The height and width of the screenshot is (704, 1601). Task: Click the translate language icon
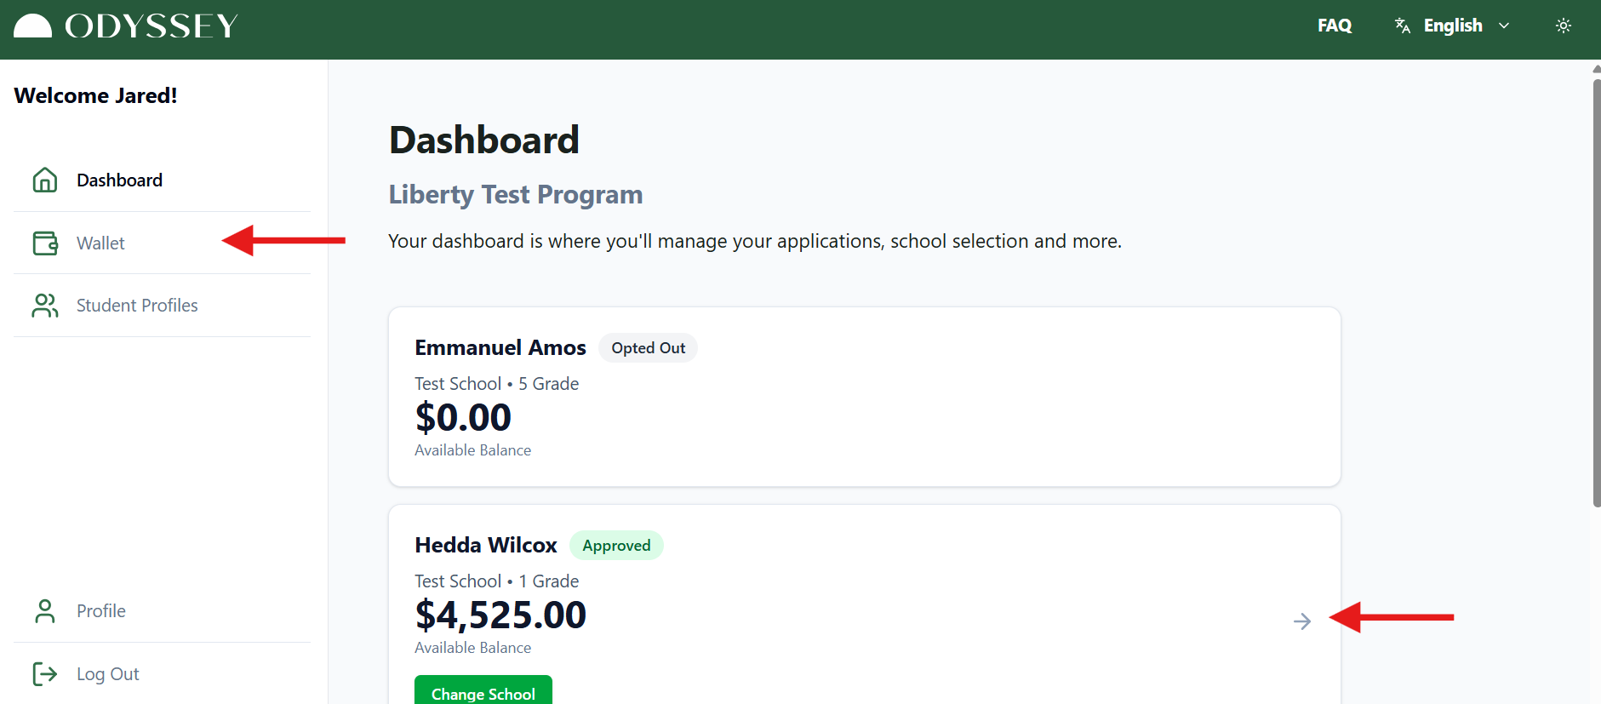[1403, 26]
